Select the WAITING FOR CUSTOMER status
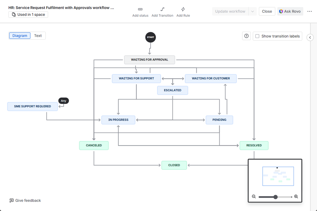 (211, 79)
